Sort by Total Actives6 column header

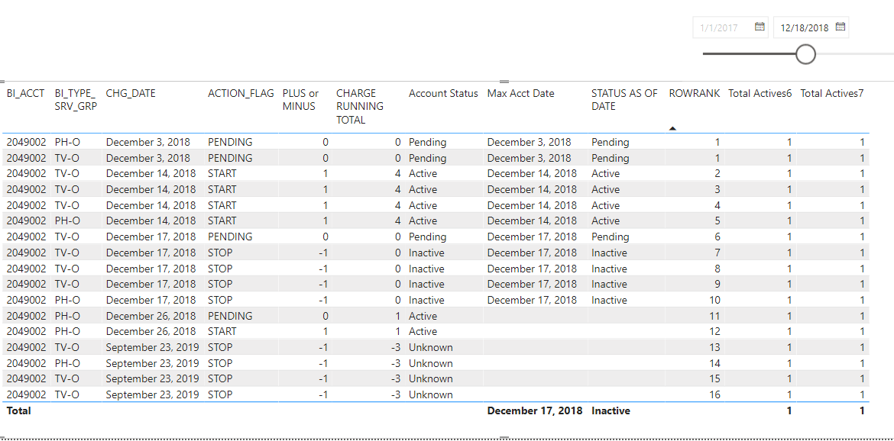[x=760, y=93]
